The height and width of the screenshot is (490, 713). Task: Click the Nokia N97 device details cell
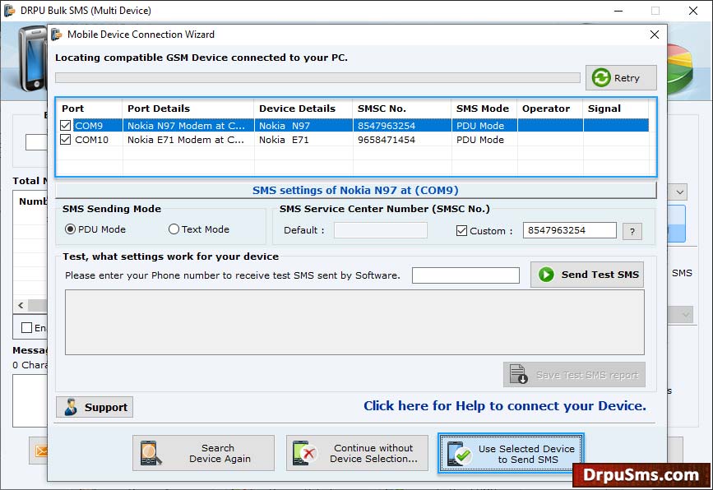tap(303, 126)
